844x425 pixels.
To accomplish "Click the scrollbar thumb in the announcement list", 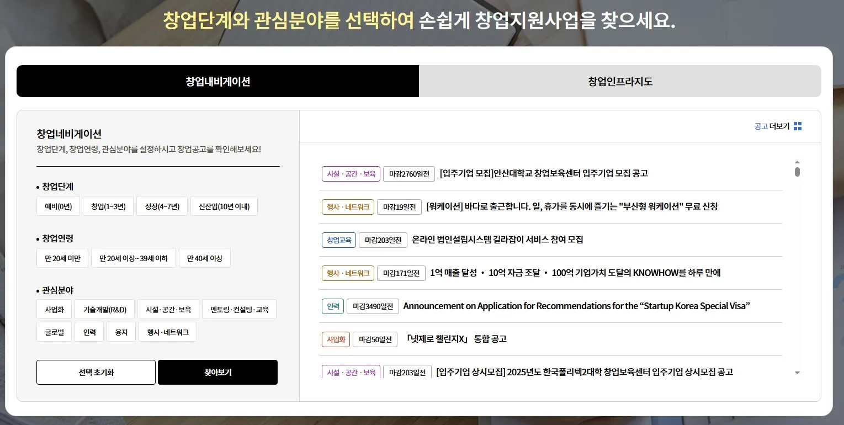I will point(797,171).
